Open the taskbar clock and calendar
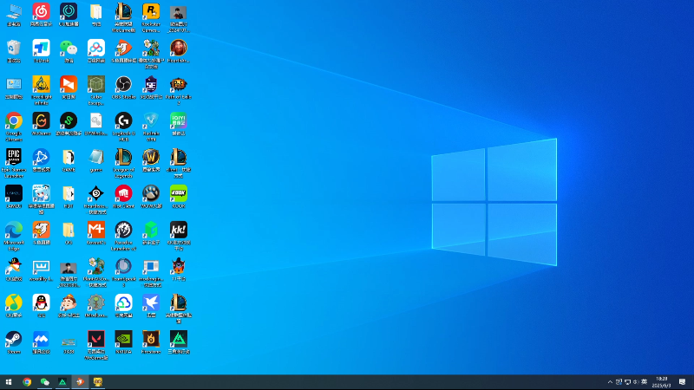694x390 pixels. pos(661,382)
